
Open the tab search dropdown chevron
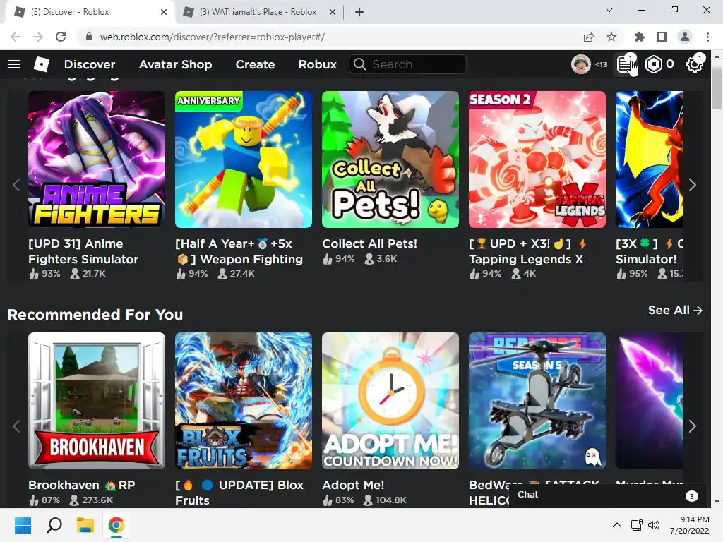(x=609, y=10)
